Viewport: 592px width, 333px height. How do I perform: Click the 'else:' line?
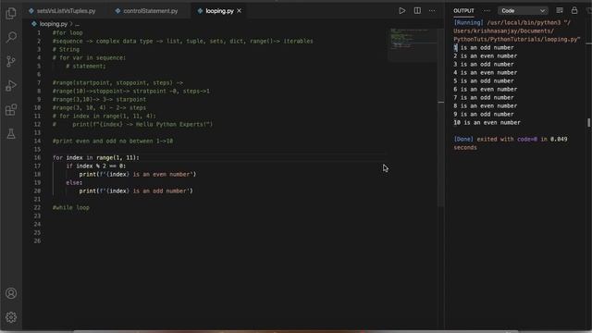pyautogui.click(x=74, y=182)
